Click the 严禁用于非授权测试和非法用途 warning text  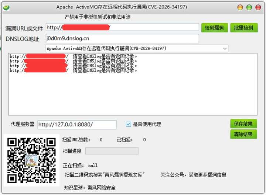(98, 17)
